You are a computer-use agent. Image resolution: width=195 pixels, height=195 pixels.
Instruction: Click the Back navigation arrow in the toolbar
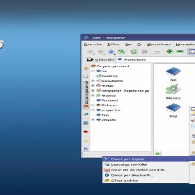click(x=91, y=52)
